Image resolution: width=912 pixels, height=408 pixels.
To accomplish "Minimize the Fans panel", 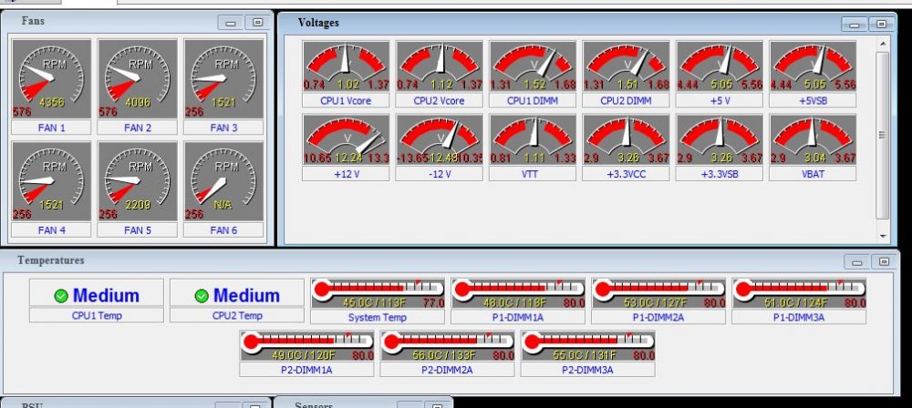I will (x=231, y=22).
